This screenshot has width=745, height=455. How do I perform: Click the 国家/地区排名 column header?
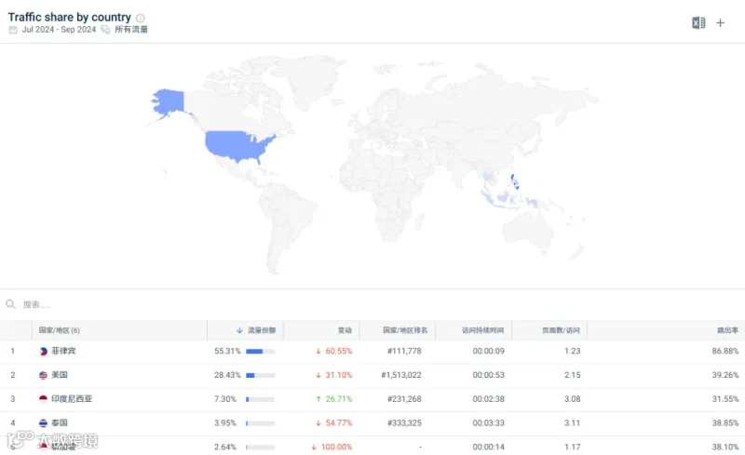tap(405, 330)
